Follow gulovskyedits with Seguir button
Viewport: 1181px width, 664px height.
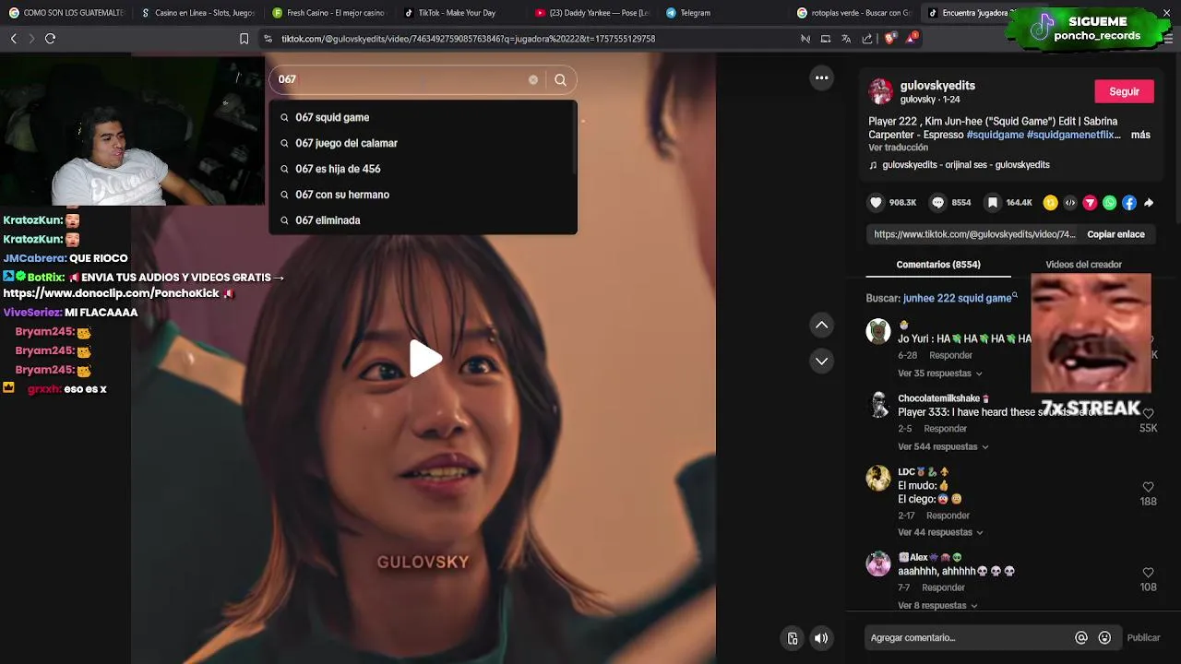tap(1124, 91)
